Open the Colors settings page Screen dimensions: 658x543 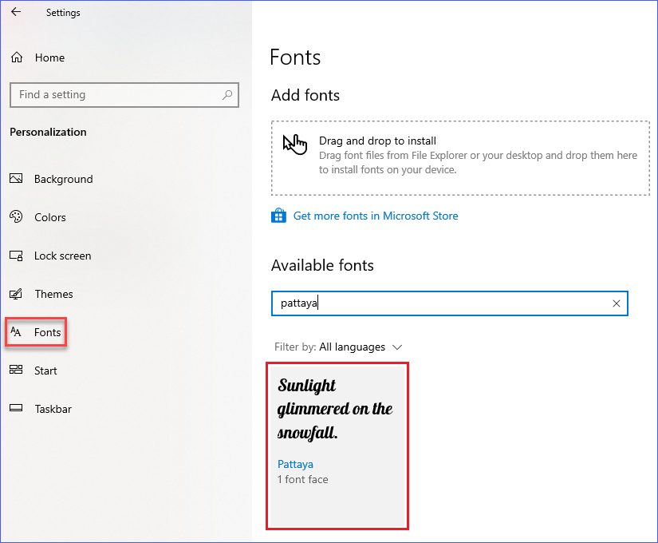point(50,217)
